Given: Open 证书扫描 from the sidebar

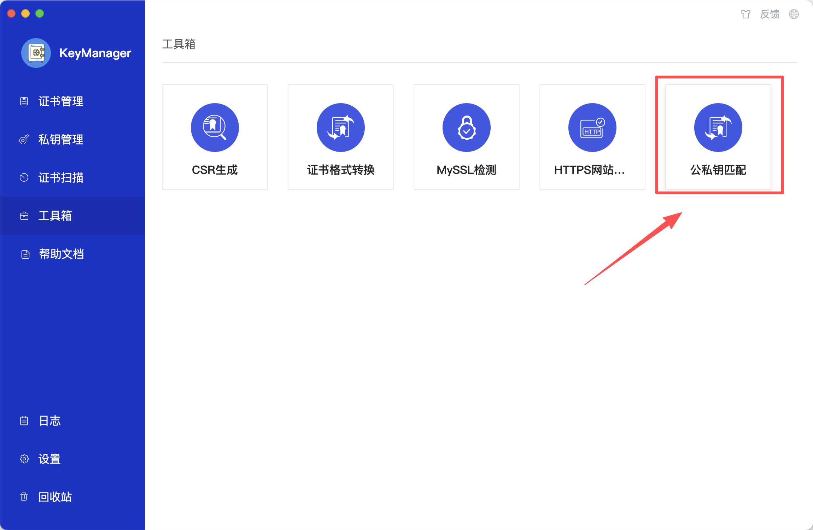Looking at the screenshot, I should click(x=60, y=178).
